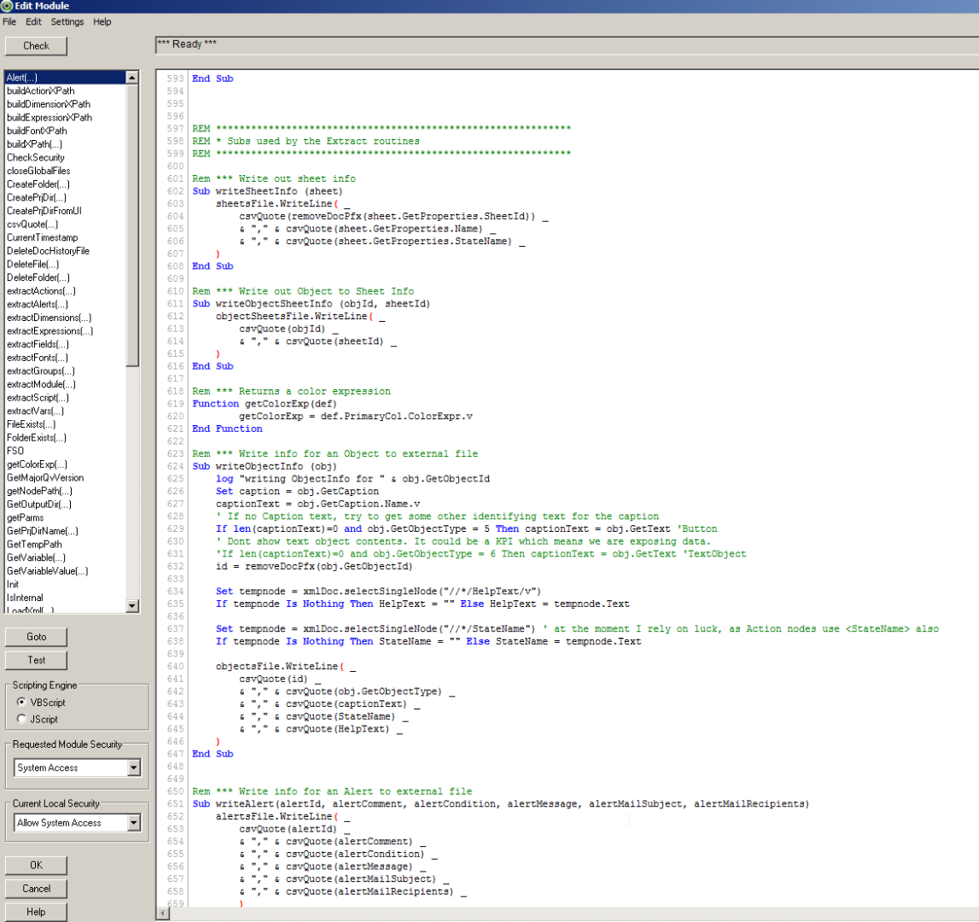Screen dimensions: 979x922
Task: Select extractScript(...) in the function list
Action: 38,398
